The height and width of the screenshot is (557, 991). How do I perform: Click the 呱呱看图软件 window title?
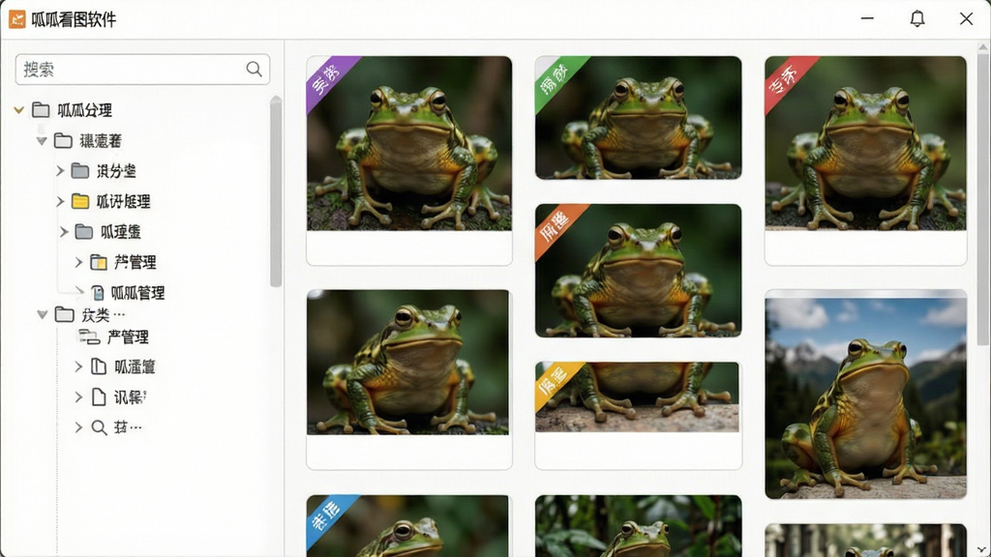(x=74, y=19)
